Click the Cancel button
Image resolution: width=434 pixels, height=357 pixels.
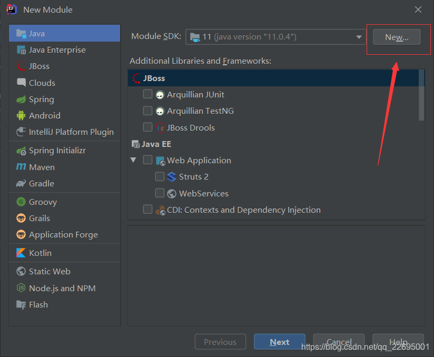tap(339, 342)
